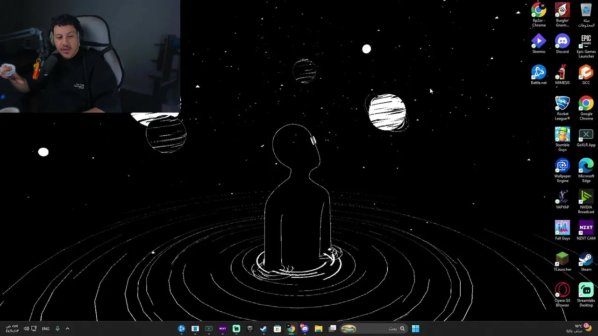Click the white window icon in the taskbar
The height and width of the screenshot is (336, 598).
[195, 329]
